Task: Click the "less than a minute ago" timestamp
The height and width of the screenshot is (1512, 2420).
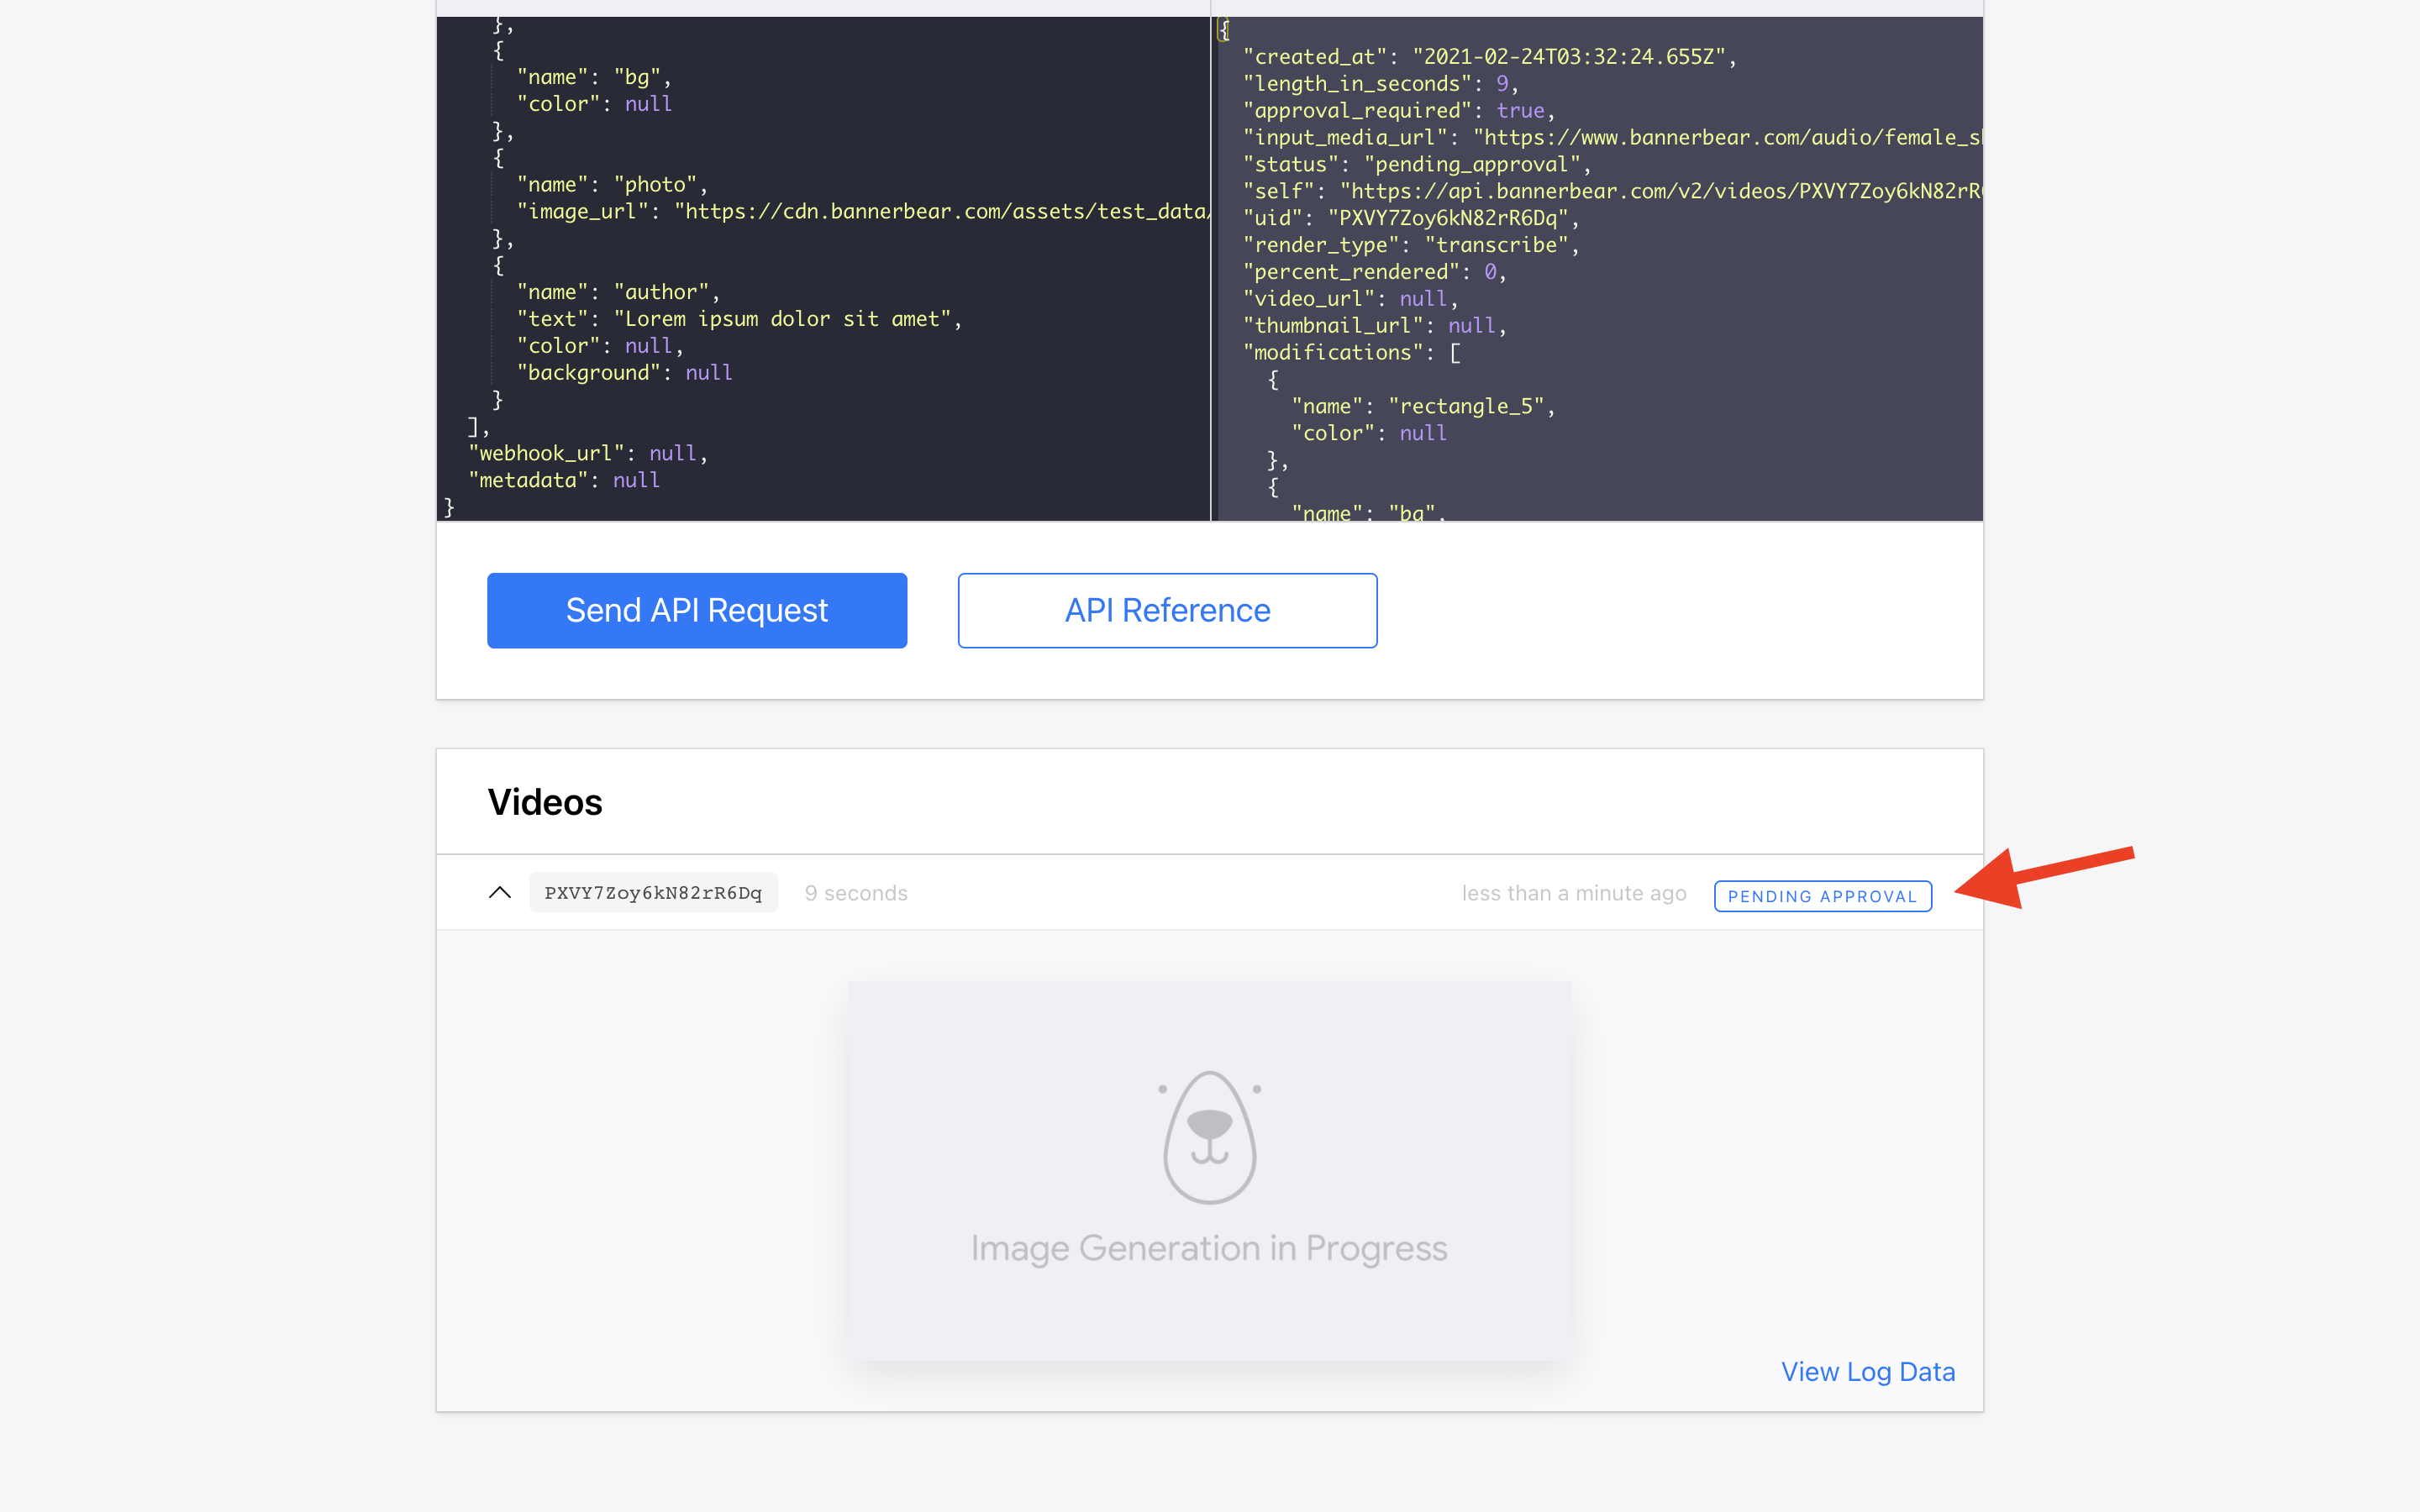Action: [1573, 893]
